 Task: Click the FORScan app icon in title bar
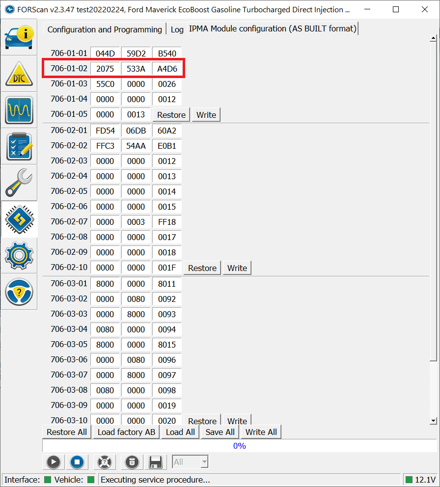point(10,9)
